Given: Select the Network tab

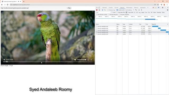Looking at the screenshot, I should pyautogui.click(x=122, y=8).
